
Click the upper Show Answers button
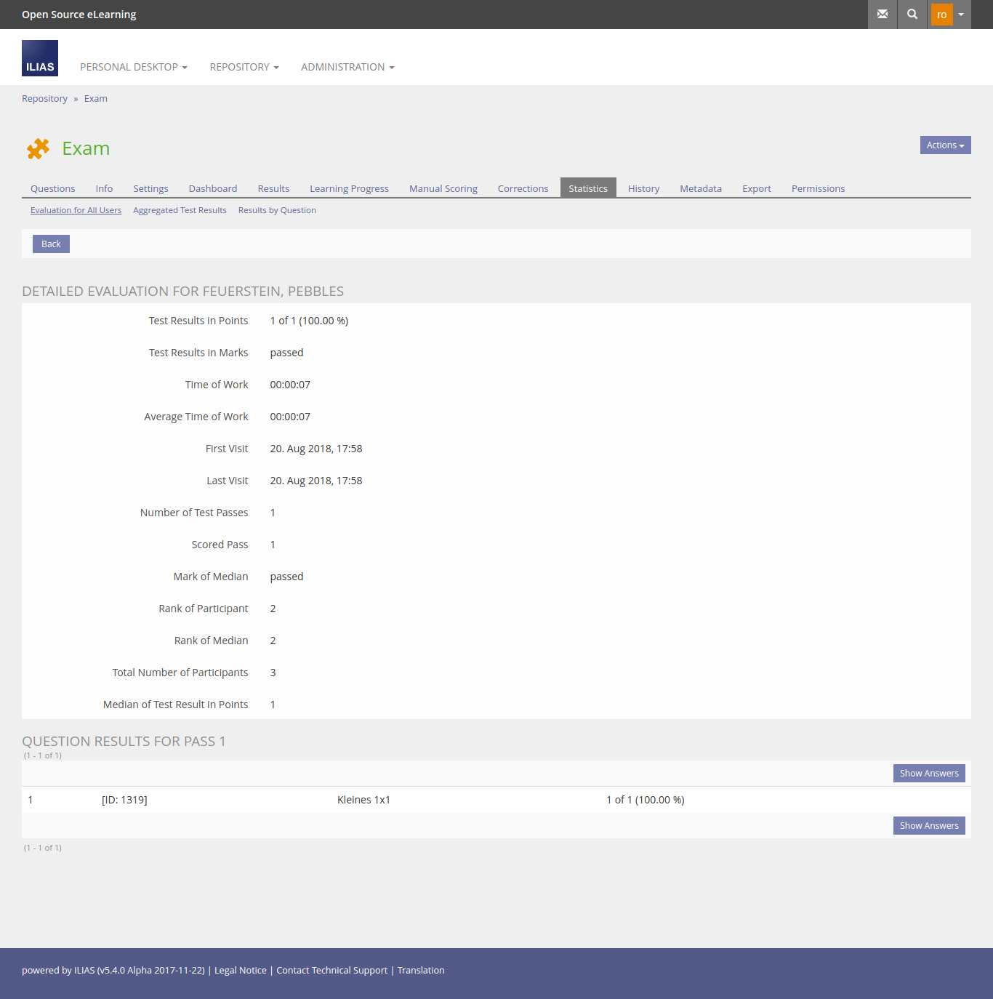click(x=928, y=773)
